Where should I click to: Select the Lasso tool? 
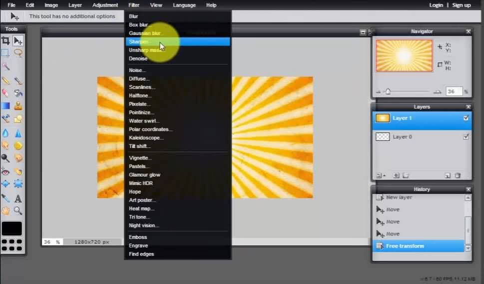tap(18, 53)
